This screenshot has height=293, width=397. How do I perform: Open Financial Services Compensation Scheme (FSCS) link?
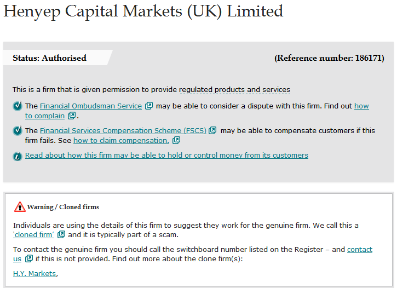[x=123, y=131]
